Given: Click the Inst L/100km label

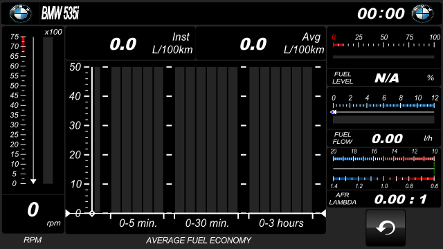Looking at the screenshot, I should (172, 43).
